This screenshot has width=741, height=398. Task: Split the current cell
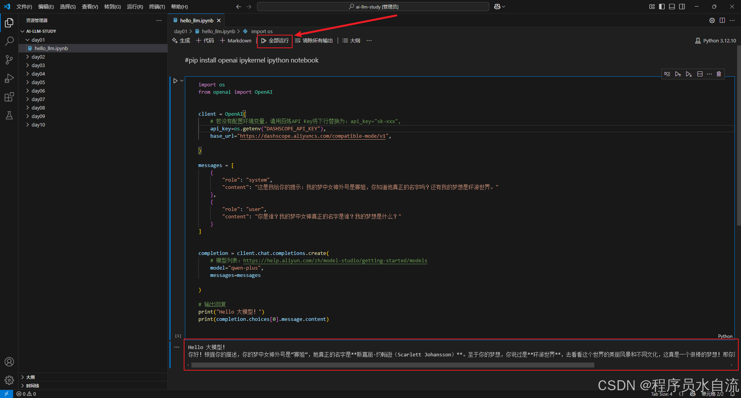700,74
